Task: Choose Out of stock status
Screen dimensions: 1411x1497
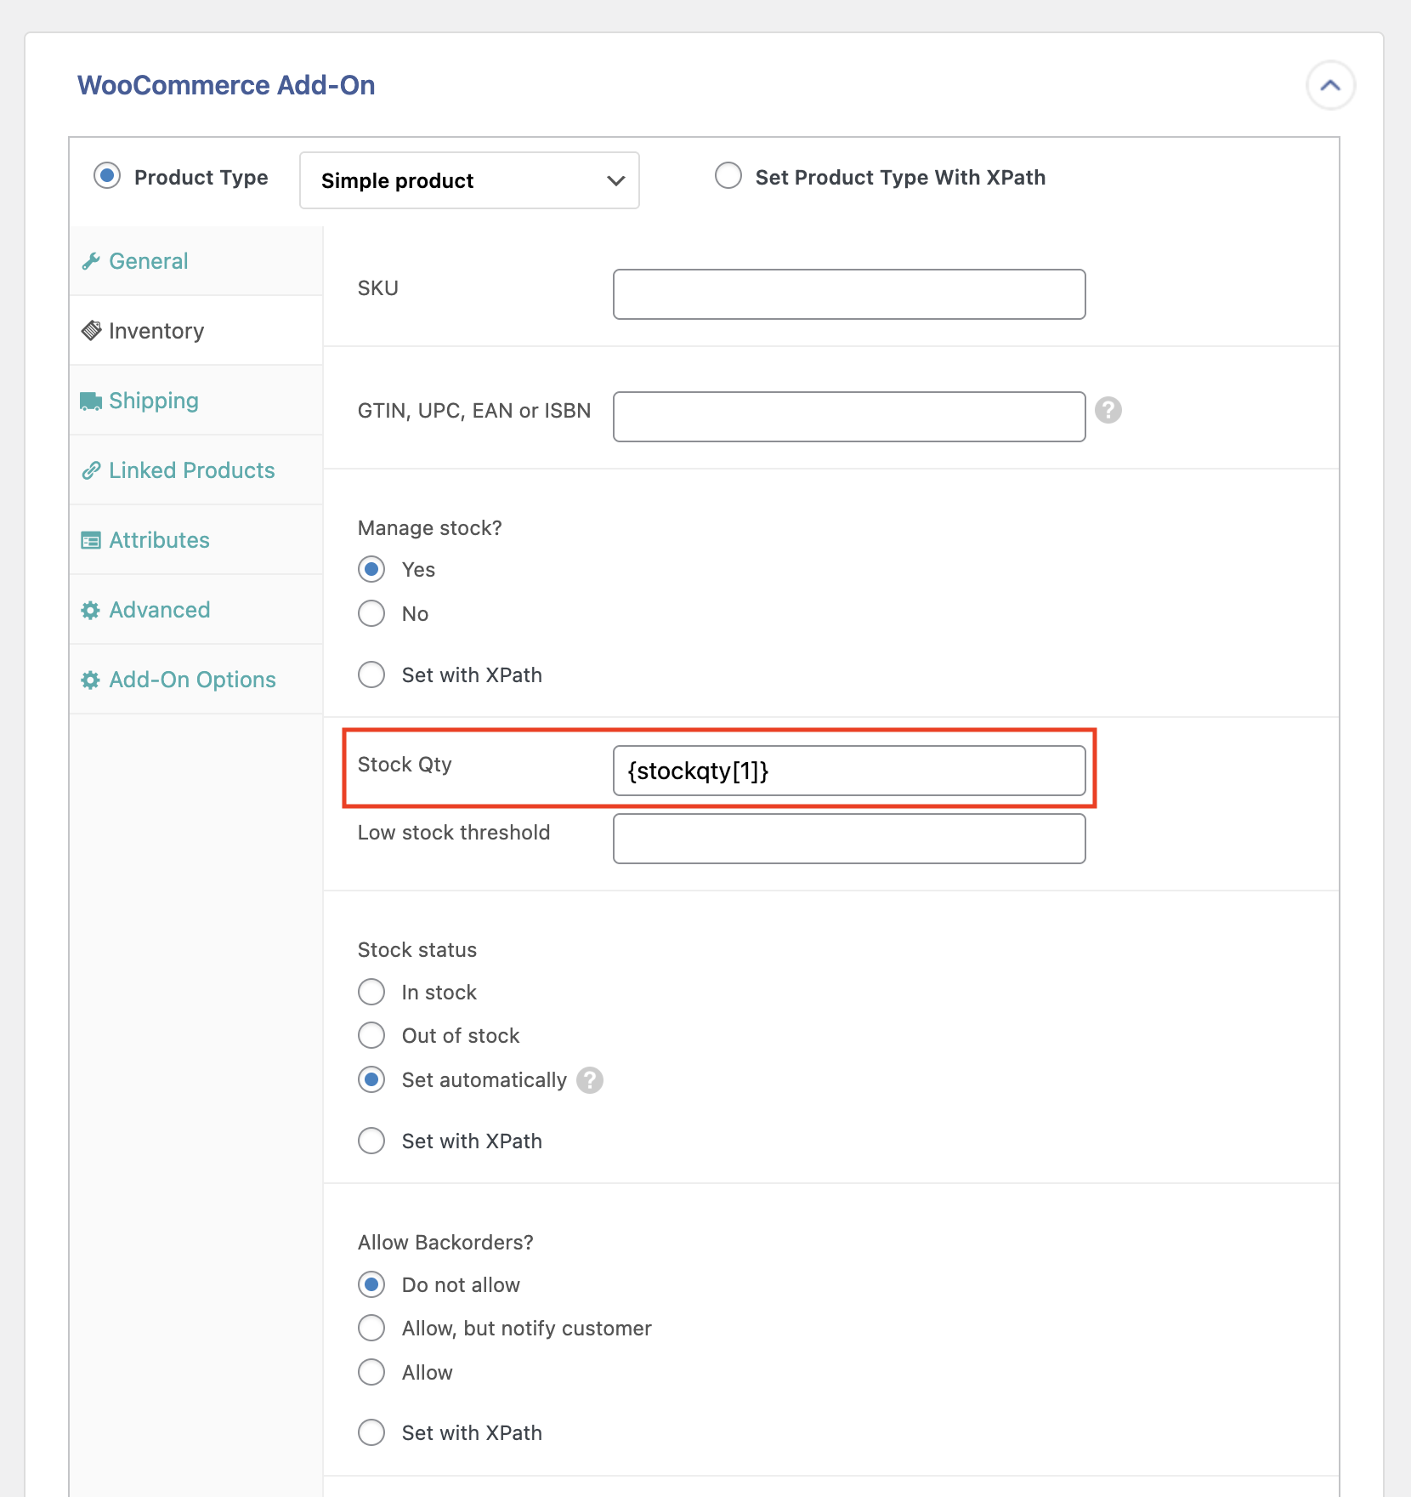Action: (x=371, y=1035)
